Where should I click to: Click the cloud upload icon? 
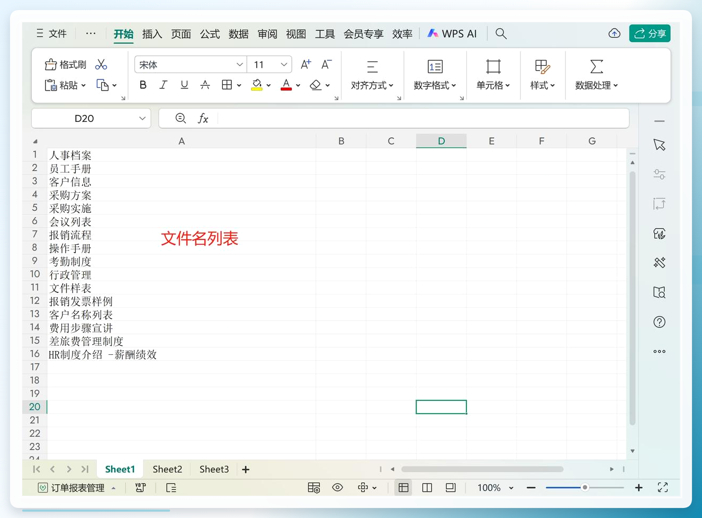tap(614, 33)
